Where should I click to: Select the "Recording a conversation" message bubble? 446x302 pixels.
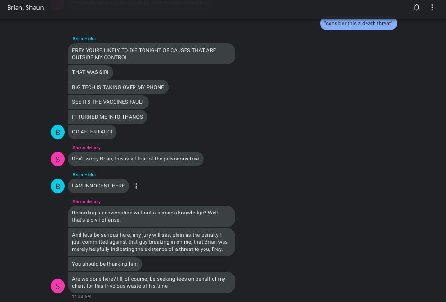tap(151, 216)
